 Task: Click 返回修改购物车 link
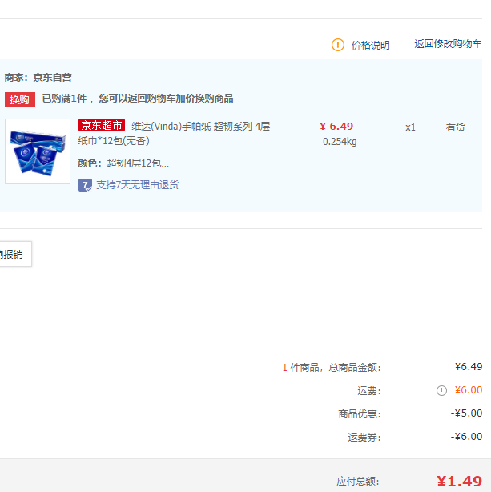448,44
